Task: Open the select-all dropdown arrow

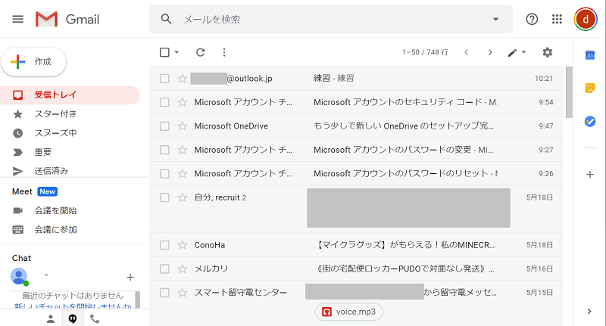Action: pos(176,52)
